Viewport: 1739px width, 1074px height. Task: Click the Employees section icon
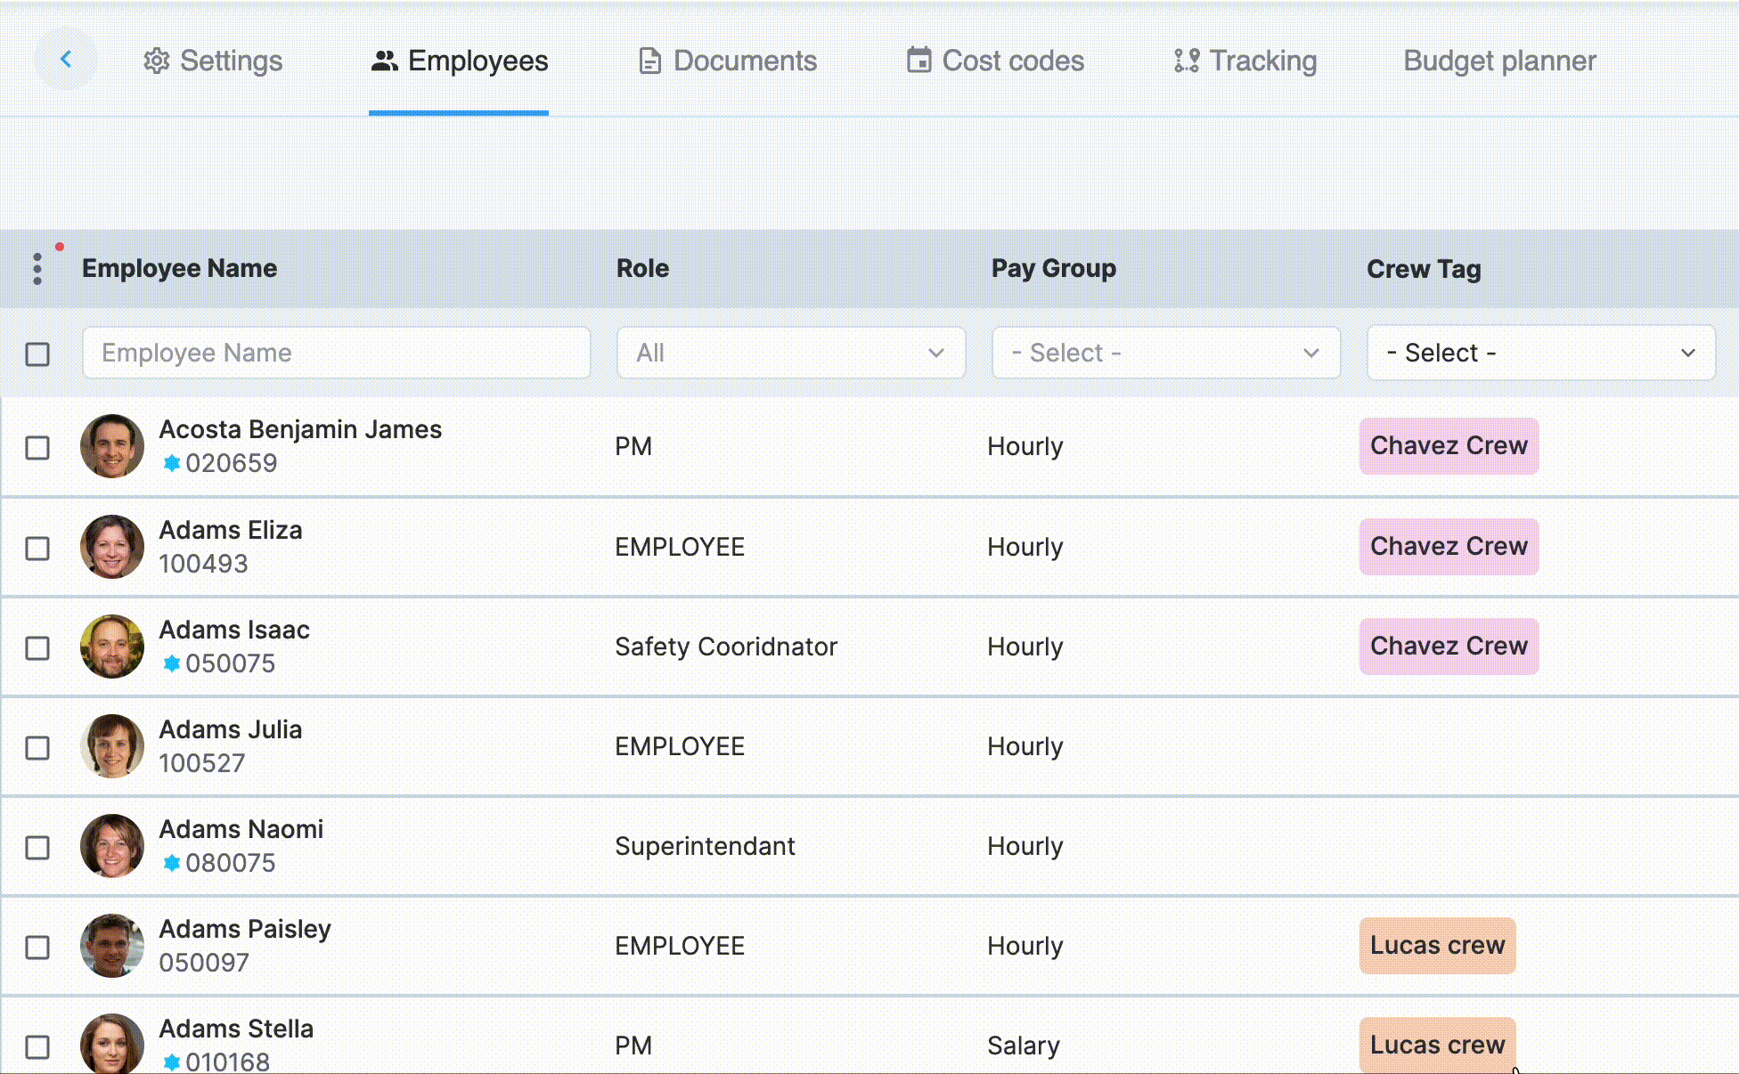pyautogui.click(x=382, y=60)
